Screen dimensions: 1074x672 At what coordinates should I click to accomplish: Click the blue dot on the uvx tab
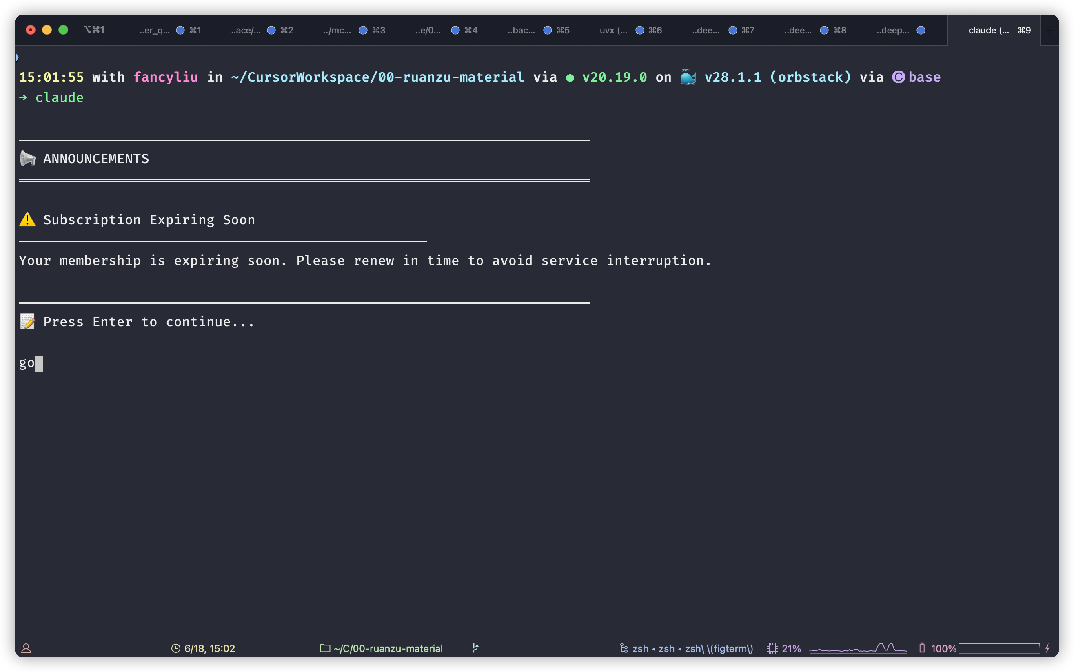[639, 30]
